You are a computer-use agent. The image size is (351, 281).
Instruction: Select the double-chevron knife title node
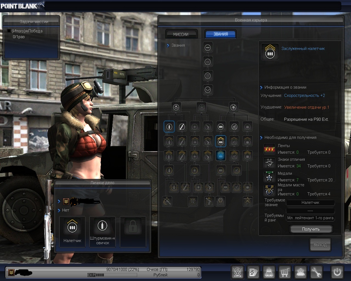click(182, 155)
